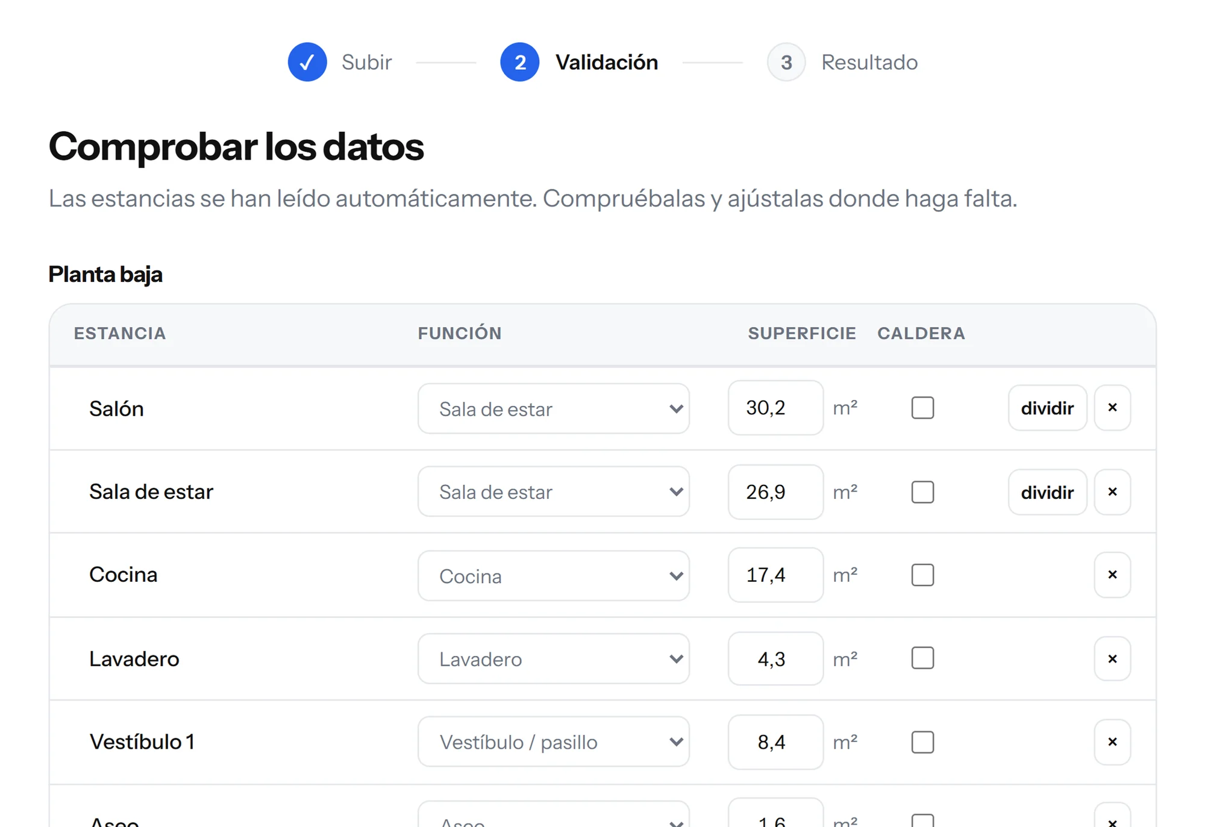Click dividir for the Salón row
The height and width of the screenshot is (827, 1205).
[x=1047, y=408]
